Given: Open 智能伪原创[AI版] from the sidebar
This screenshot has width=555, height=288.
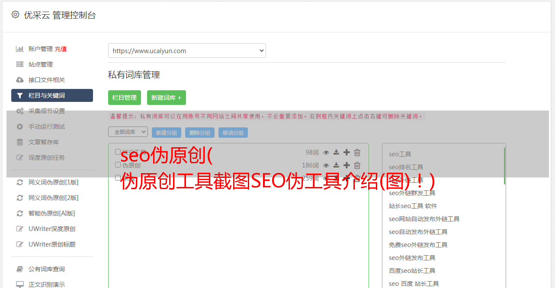Looking at the screenshot, I should (52, 213).
